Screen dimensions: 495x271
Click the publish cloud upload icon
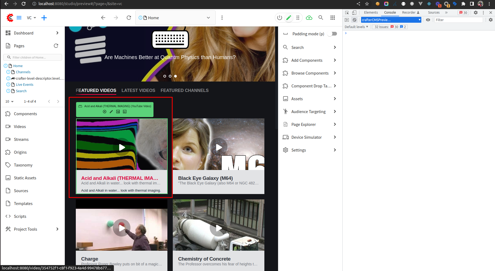[309, 18]
